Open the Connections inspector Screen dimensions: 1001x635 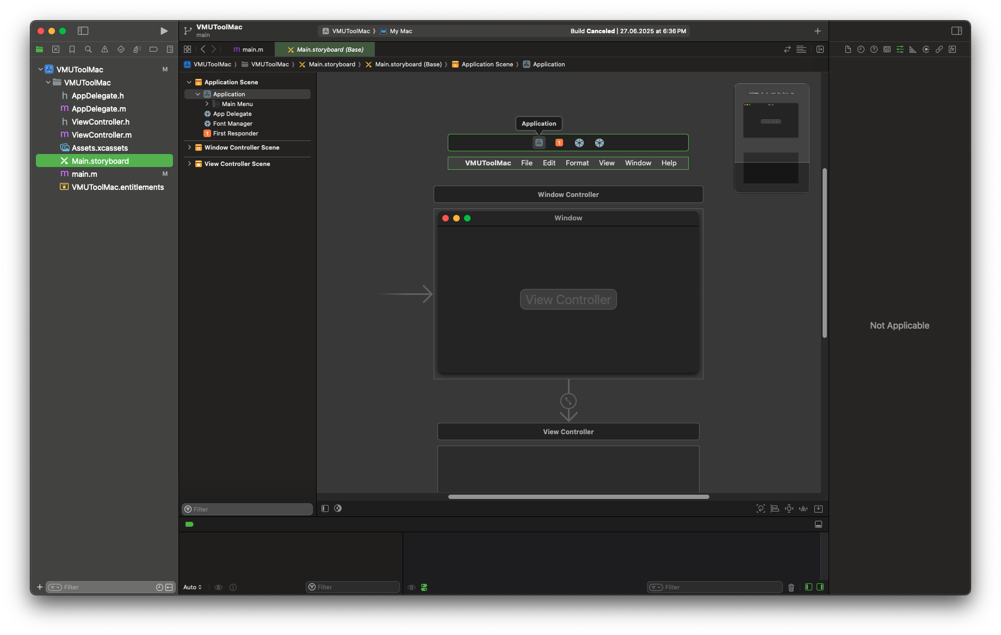coord(926,50)
